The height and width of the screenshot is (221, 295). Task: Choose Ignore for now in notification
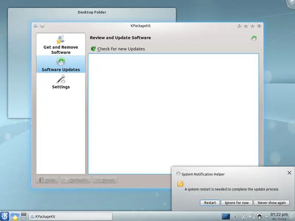click(237, 203)
